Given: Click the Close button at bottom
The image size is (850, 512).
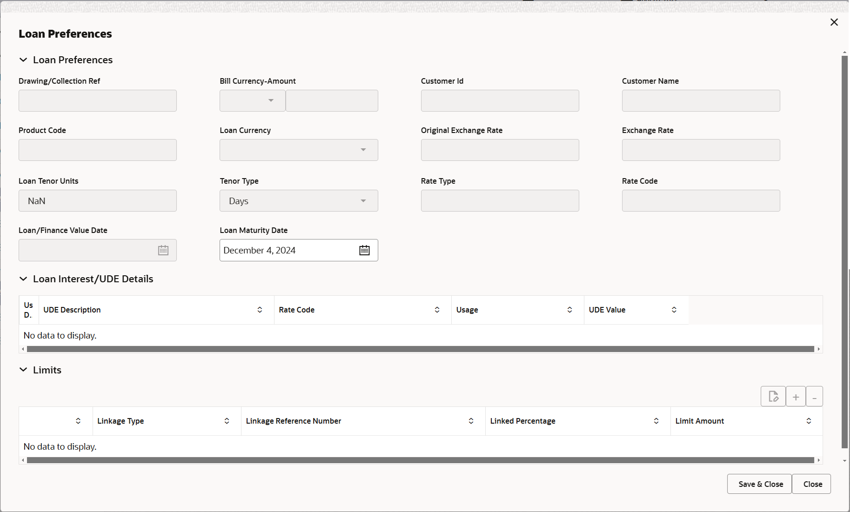Looking at the screenshot, I should (811, 484).
